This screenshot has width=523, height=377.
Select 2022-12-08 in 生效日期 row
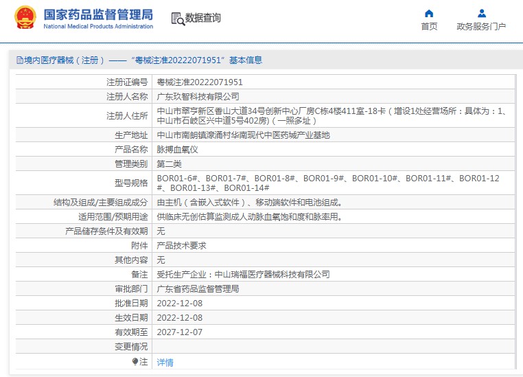(x=179, y=318)
